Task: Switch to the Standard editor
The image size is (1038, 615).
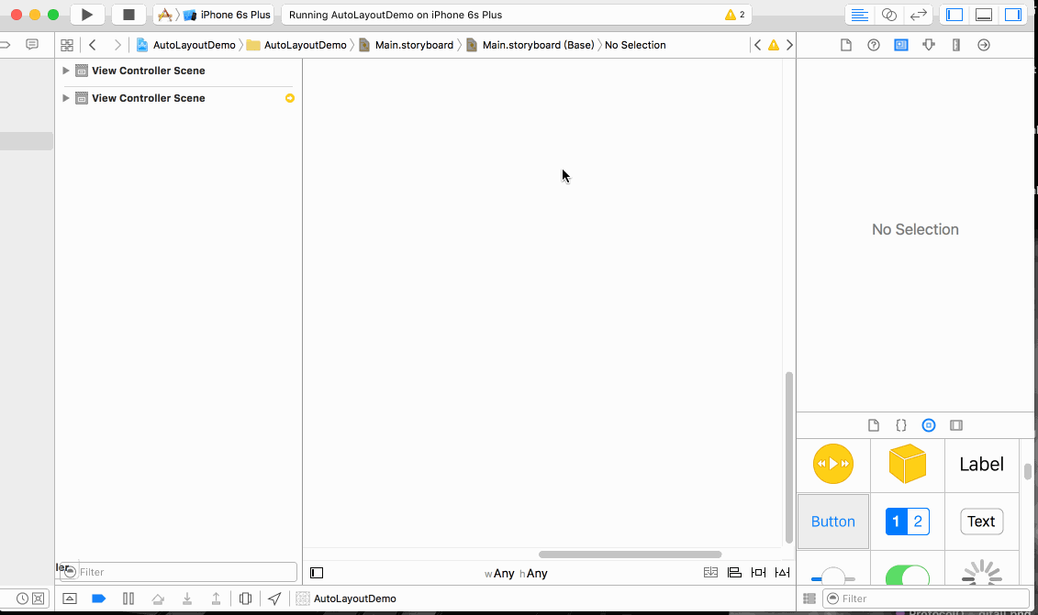Action: [x=859, y=15]
